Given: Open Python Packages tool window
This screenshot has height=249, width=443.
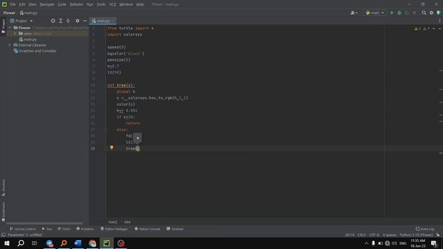Looking at the screenshot, I should tap(114, 229).
